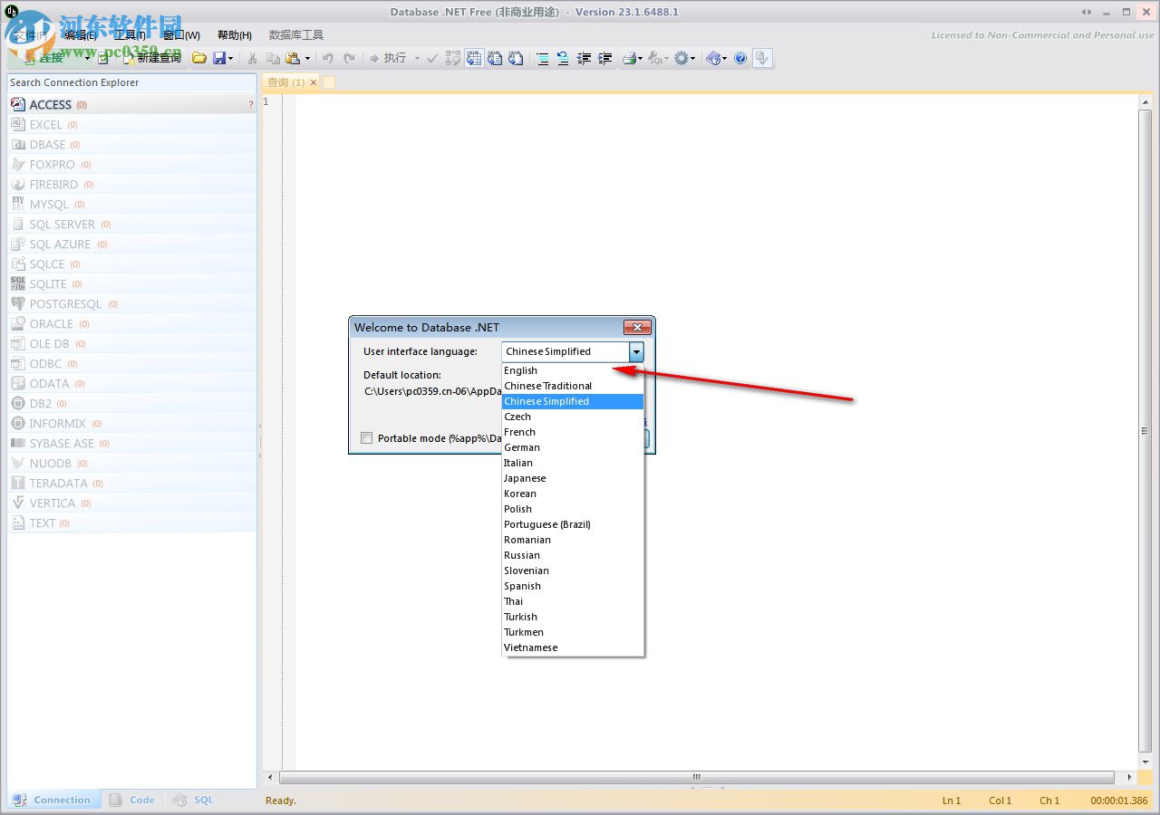The width and height of the screenshot is (1160, 815).
Task: Choose Turkmen from the language list
Action: pyautogui.click(x=573, y=632)
